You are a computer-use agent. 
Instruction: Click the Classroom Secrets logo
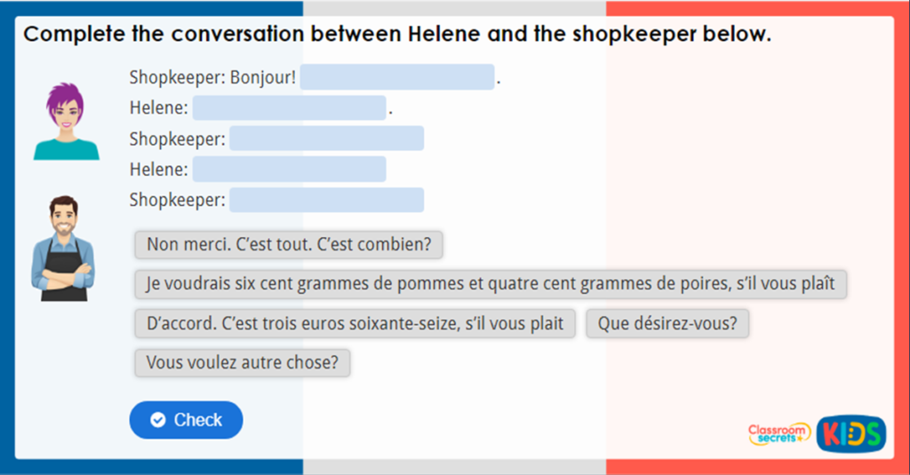click(x=778, y=432)
